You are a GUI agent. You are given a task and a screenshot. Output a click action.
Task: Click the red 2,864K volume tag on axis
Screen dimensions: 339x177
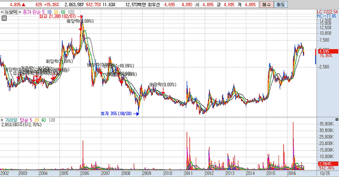tap(328, 164)
